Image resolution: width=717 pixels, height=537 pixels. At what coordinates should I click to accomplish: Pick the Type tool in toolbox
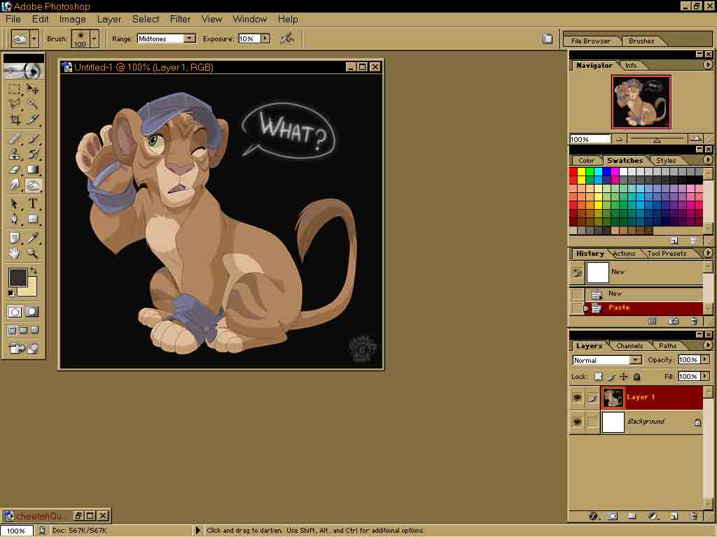pyautogui.click(x=32, y=203)
